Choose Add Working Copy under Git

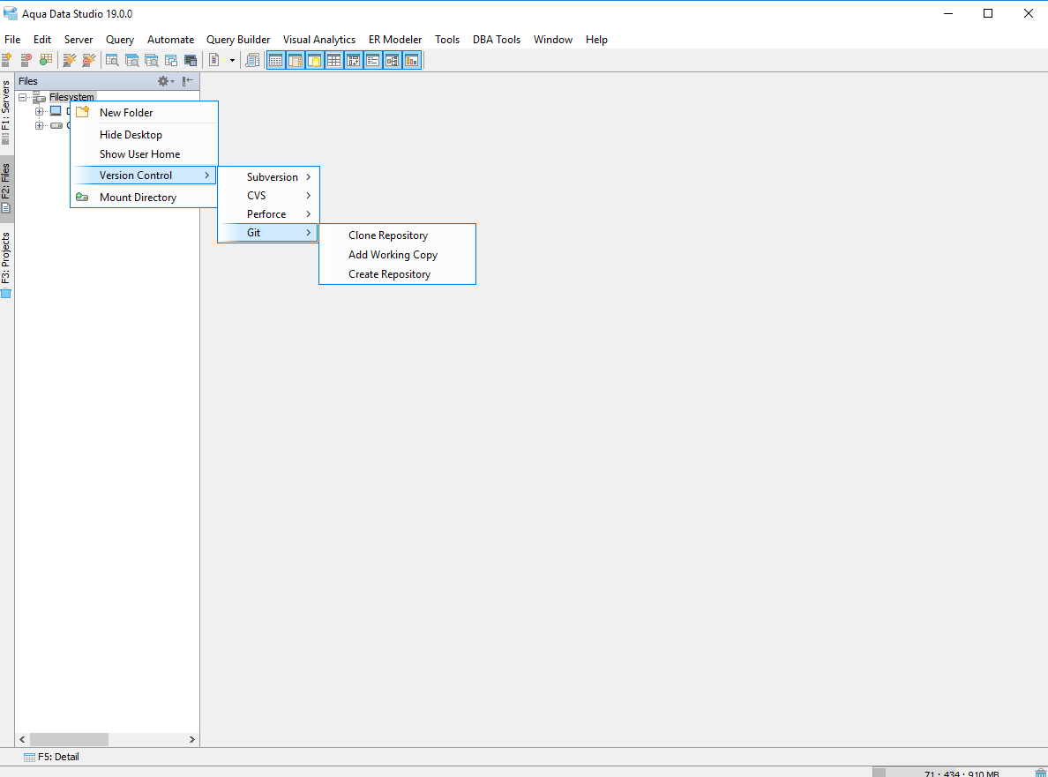pyautogui.click(x=397, y=255)
